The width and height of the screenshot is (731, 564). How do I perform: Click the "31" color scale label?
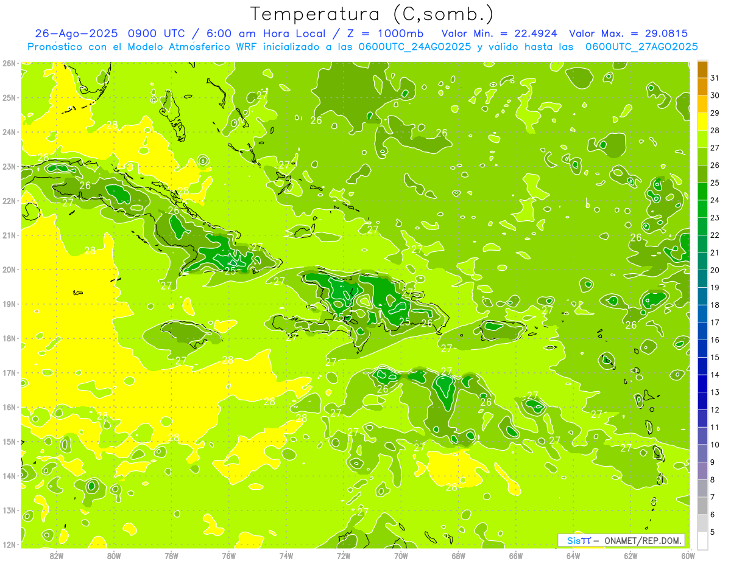click(715, 78)
